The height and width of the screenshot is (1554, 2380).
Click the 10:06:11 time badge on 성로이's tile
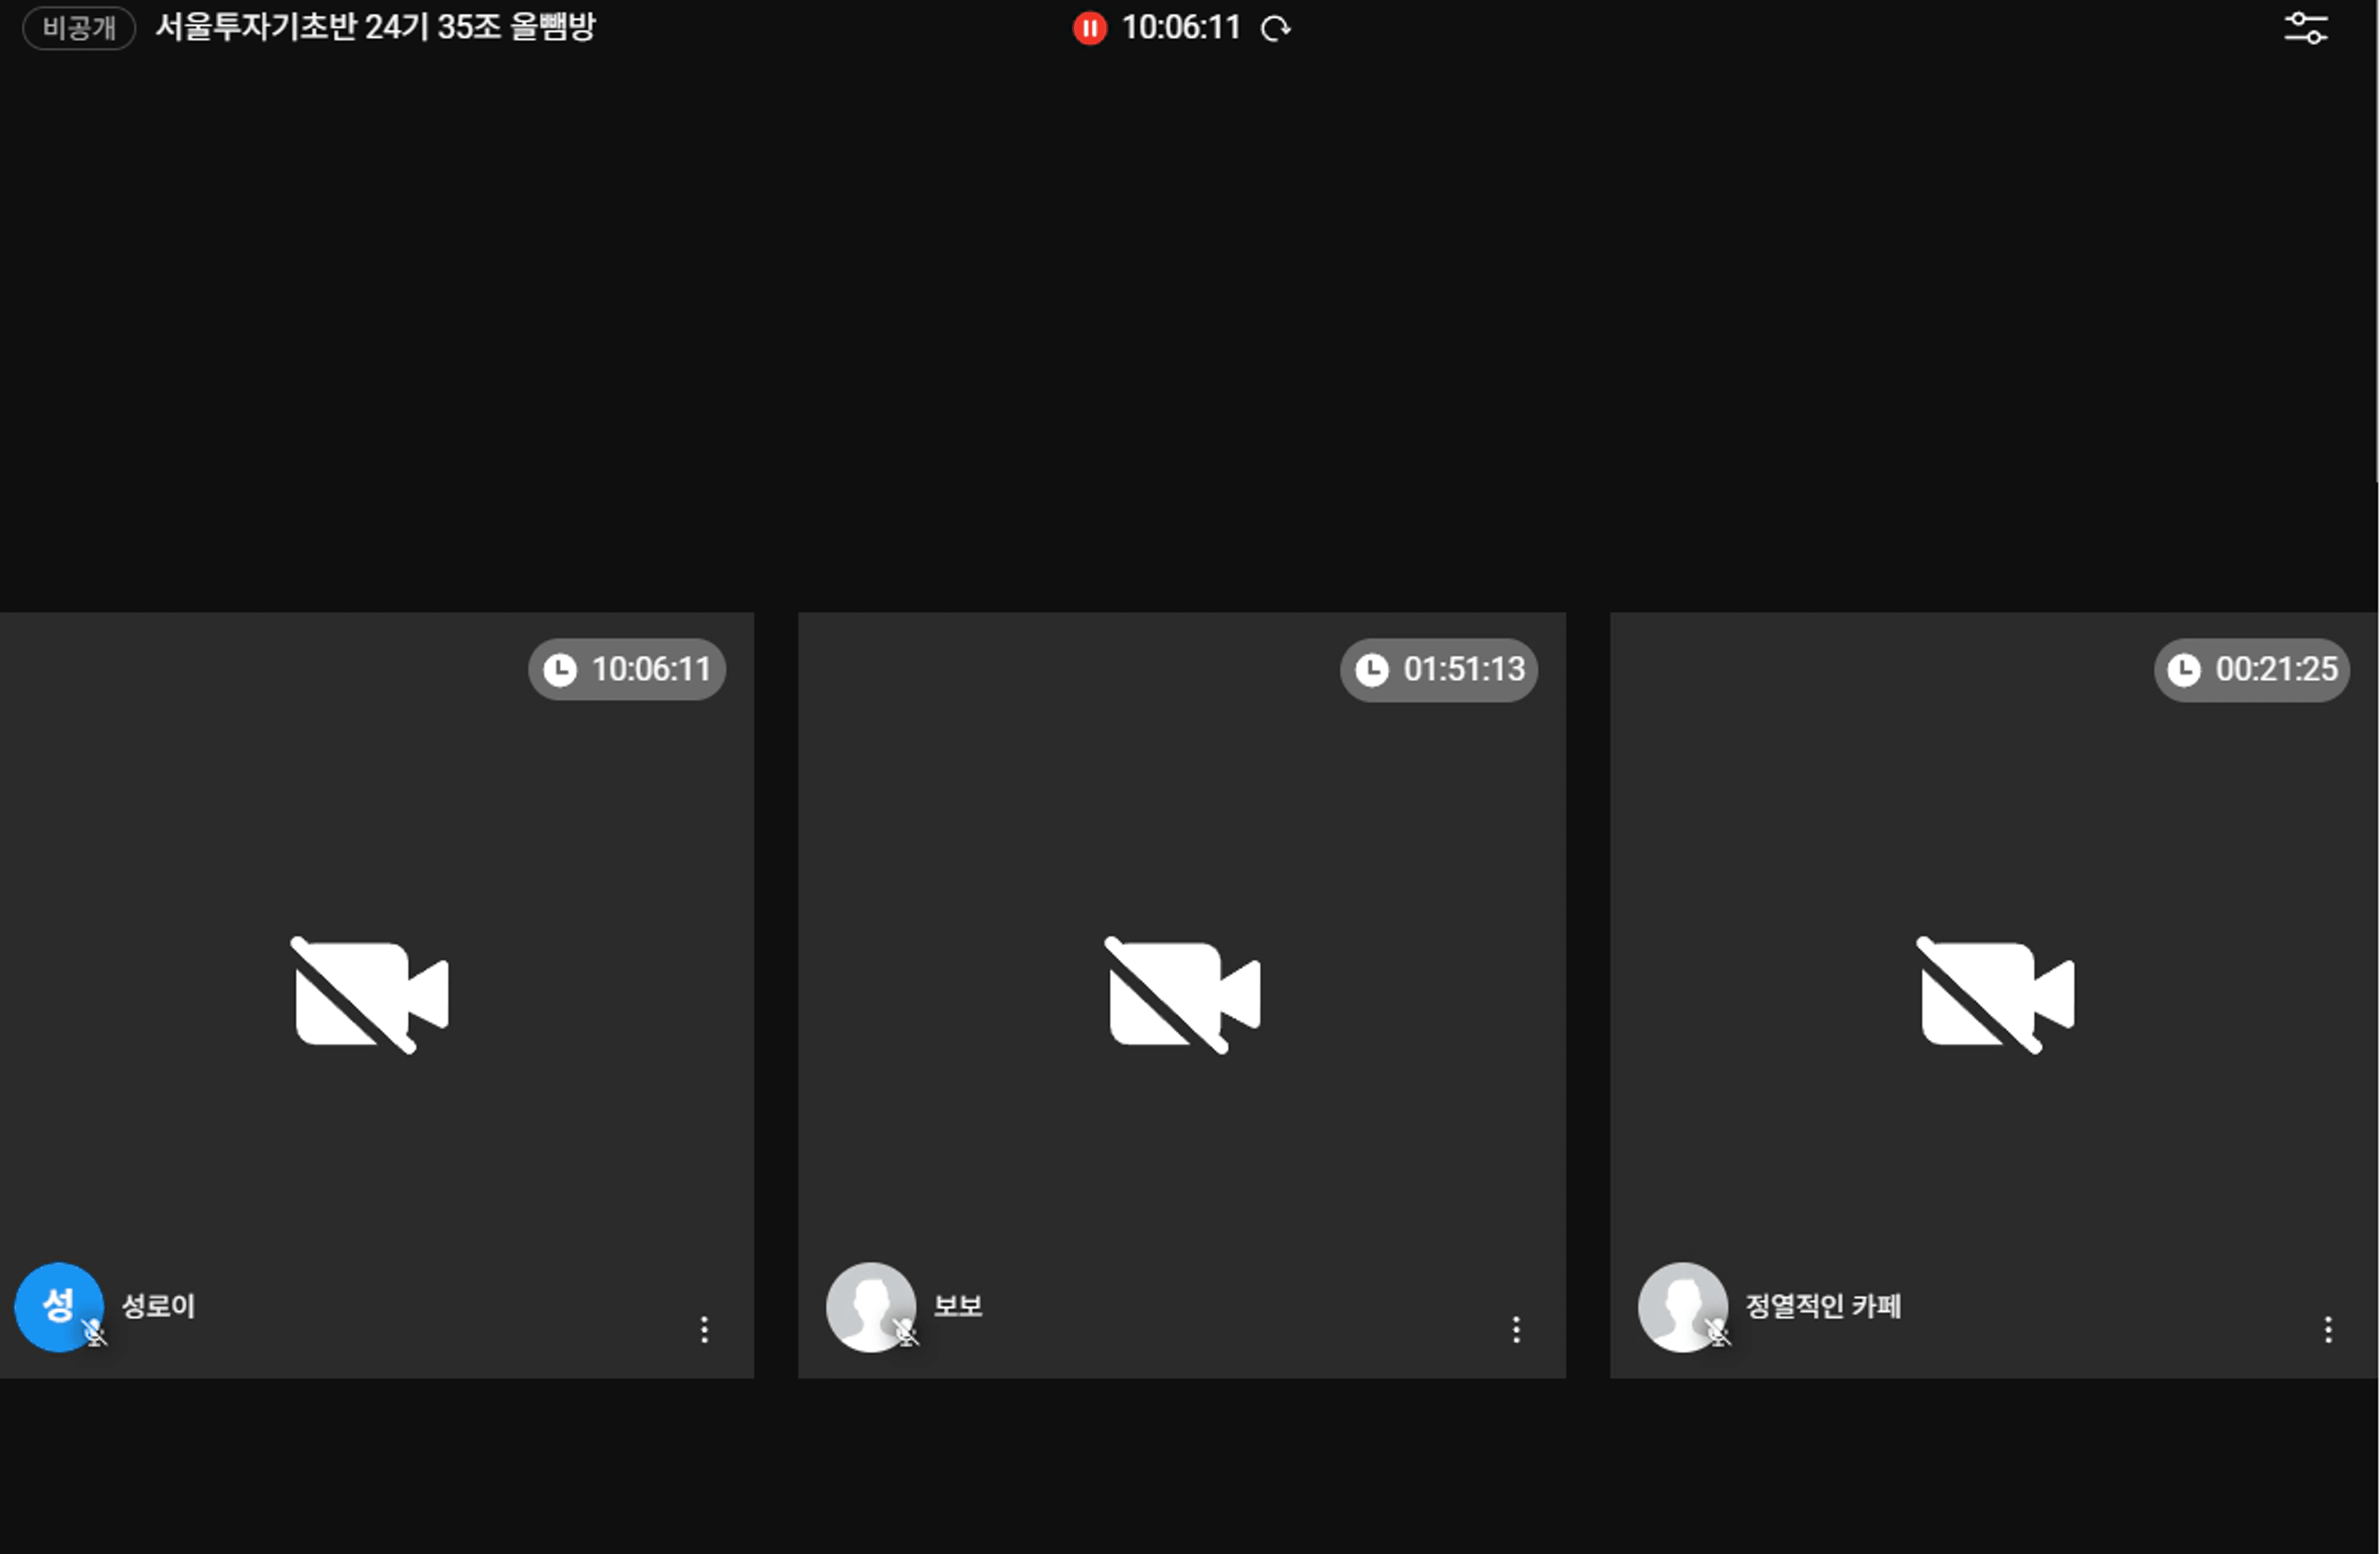pos(627,669)
